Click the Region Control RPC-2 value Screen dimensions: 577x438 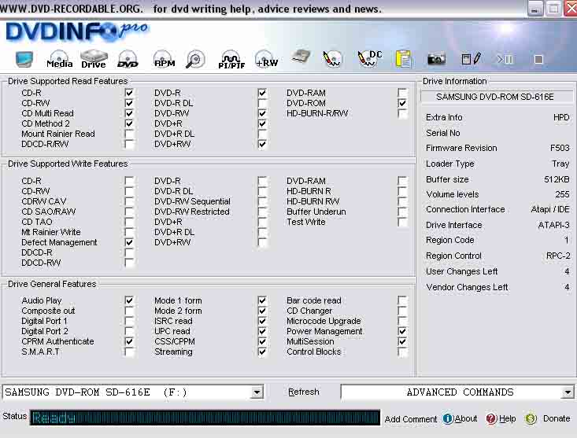pyautogui.click(x=558, y=256)
